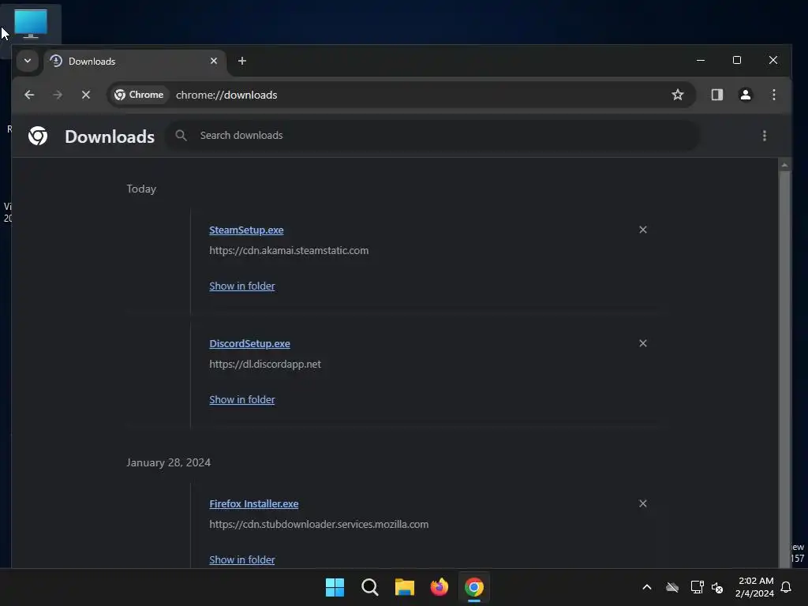The width and height of the screenshot is (808, 606).
Task: Open the network status tray icon
Action: (x=697, y=587)
